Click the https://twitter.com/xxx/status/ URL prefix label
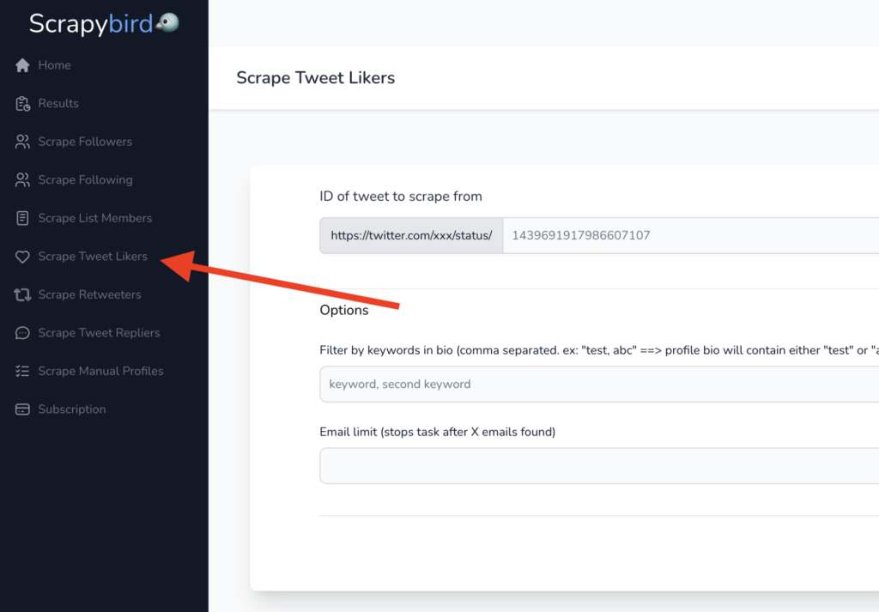This screenshot has height=612, width=879. [x=410, y=234]
